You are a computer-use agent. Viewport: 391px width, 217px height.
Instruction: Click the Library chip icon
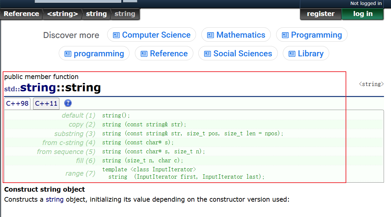tap(292, 54)
